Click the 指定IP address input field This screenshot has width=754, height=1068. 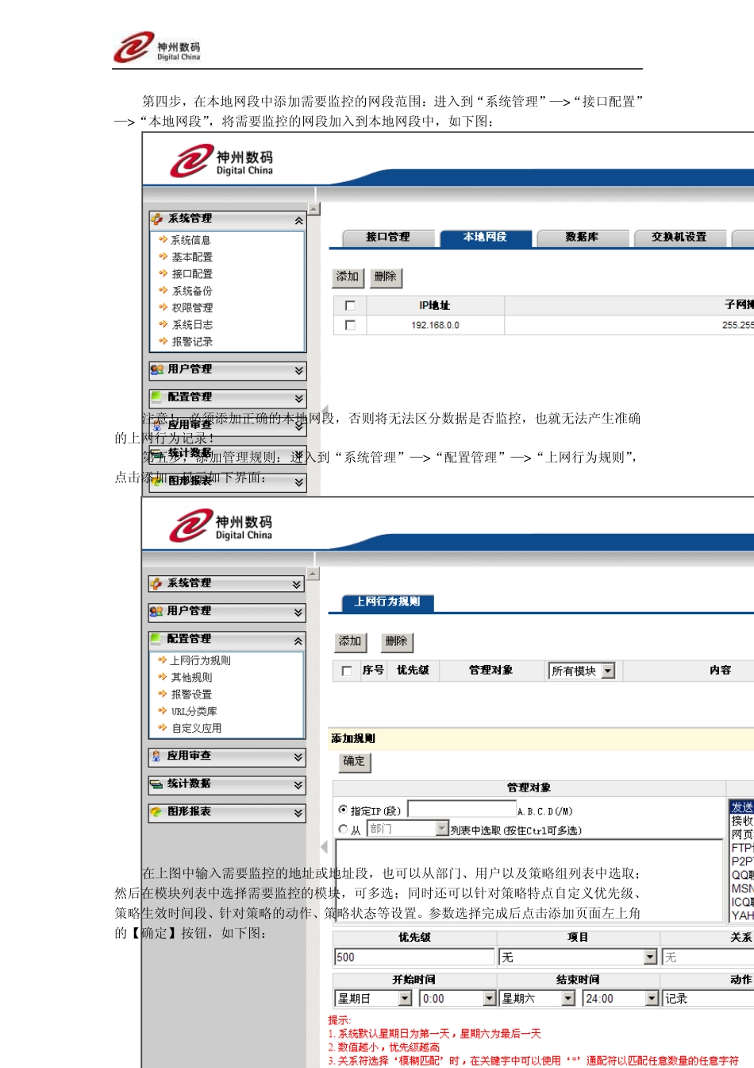[x=461, y=809]
